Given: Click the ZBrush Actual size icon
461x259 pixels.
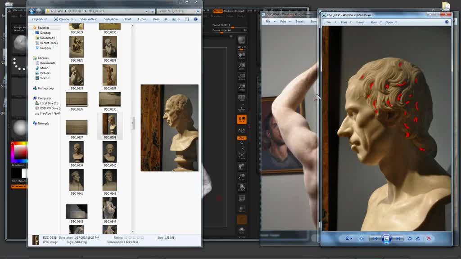Looking at the screenshot, I should tap(242, 76).
